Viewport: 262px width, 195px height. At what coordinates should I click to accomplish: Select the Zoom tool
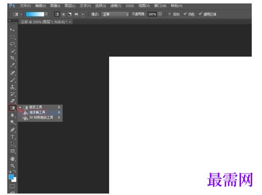[x=13, y=166]
